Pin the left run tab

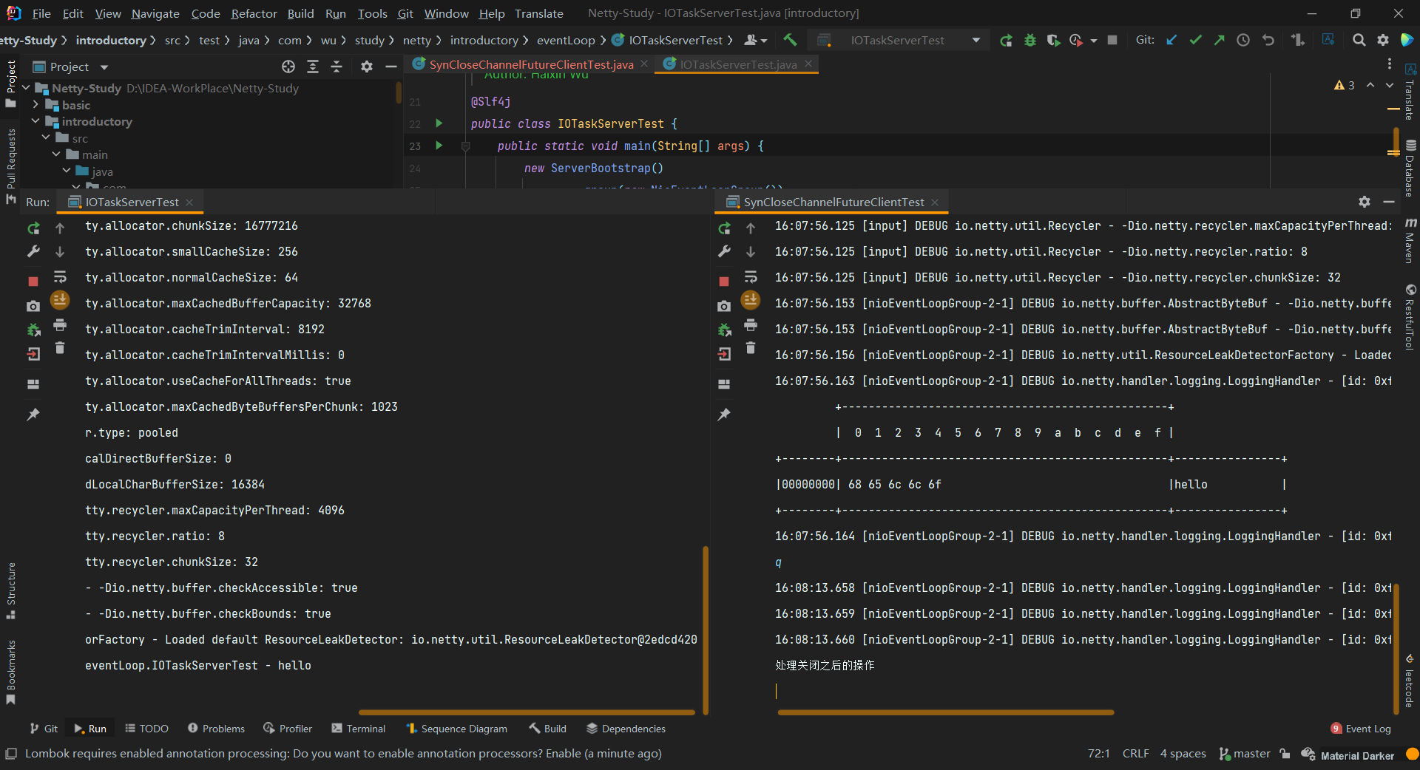pos(33,415)
